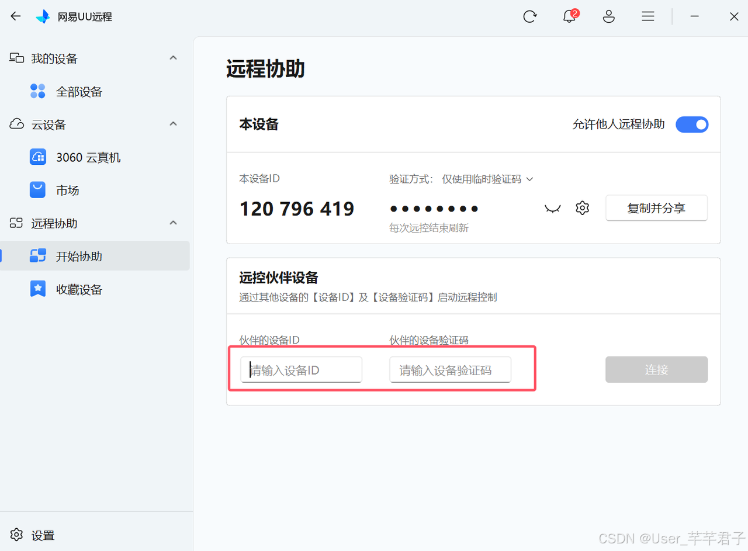Click the back arrow in title bar
Viewport: 748px width, 551px height.
(x=16, y=16)
